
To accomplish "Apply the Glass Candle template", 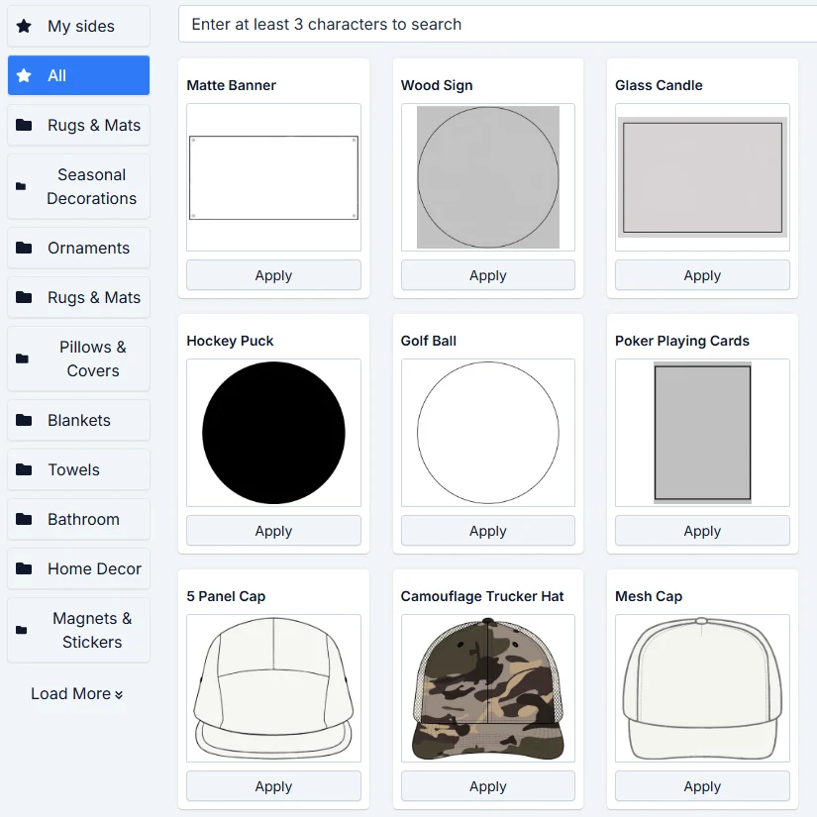I will (702, 275).
